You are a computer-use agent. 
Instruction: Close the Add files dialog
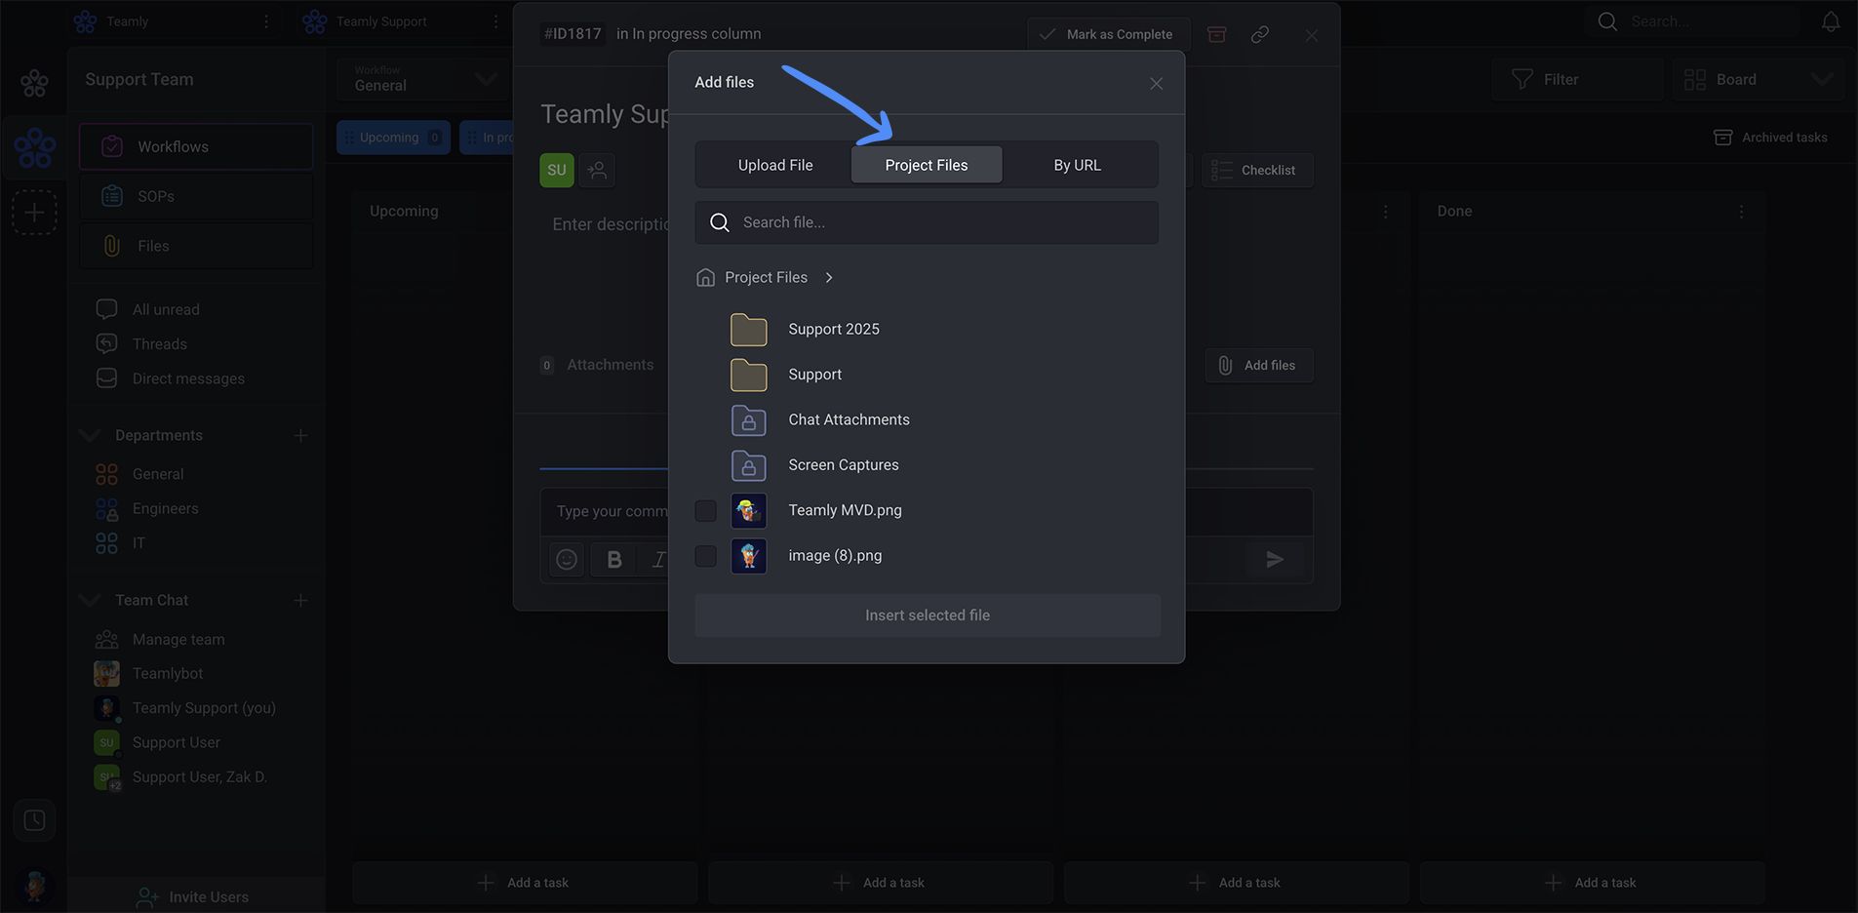[x=1156, y=83]
